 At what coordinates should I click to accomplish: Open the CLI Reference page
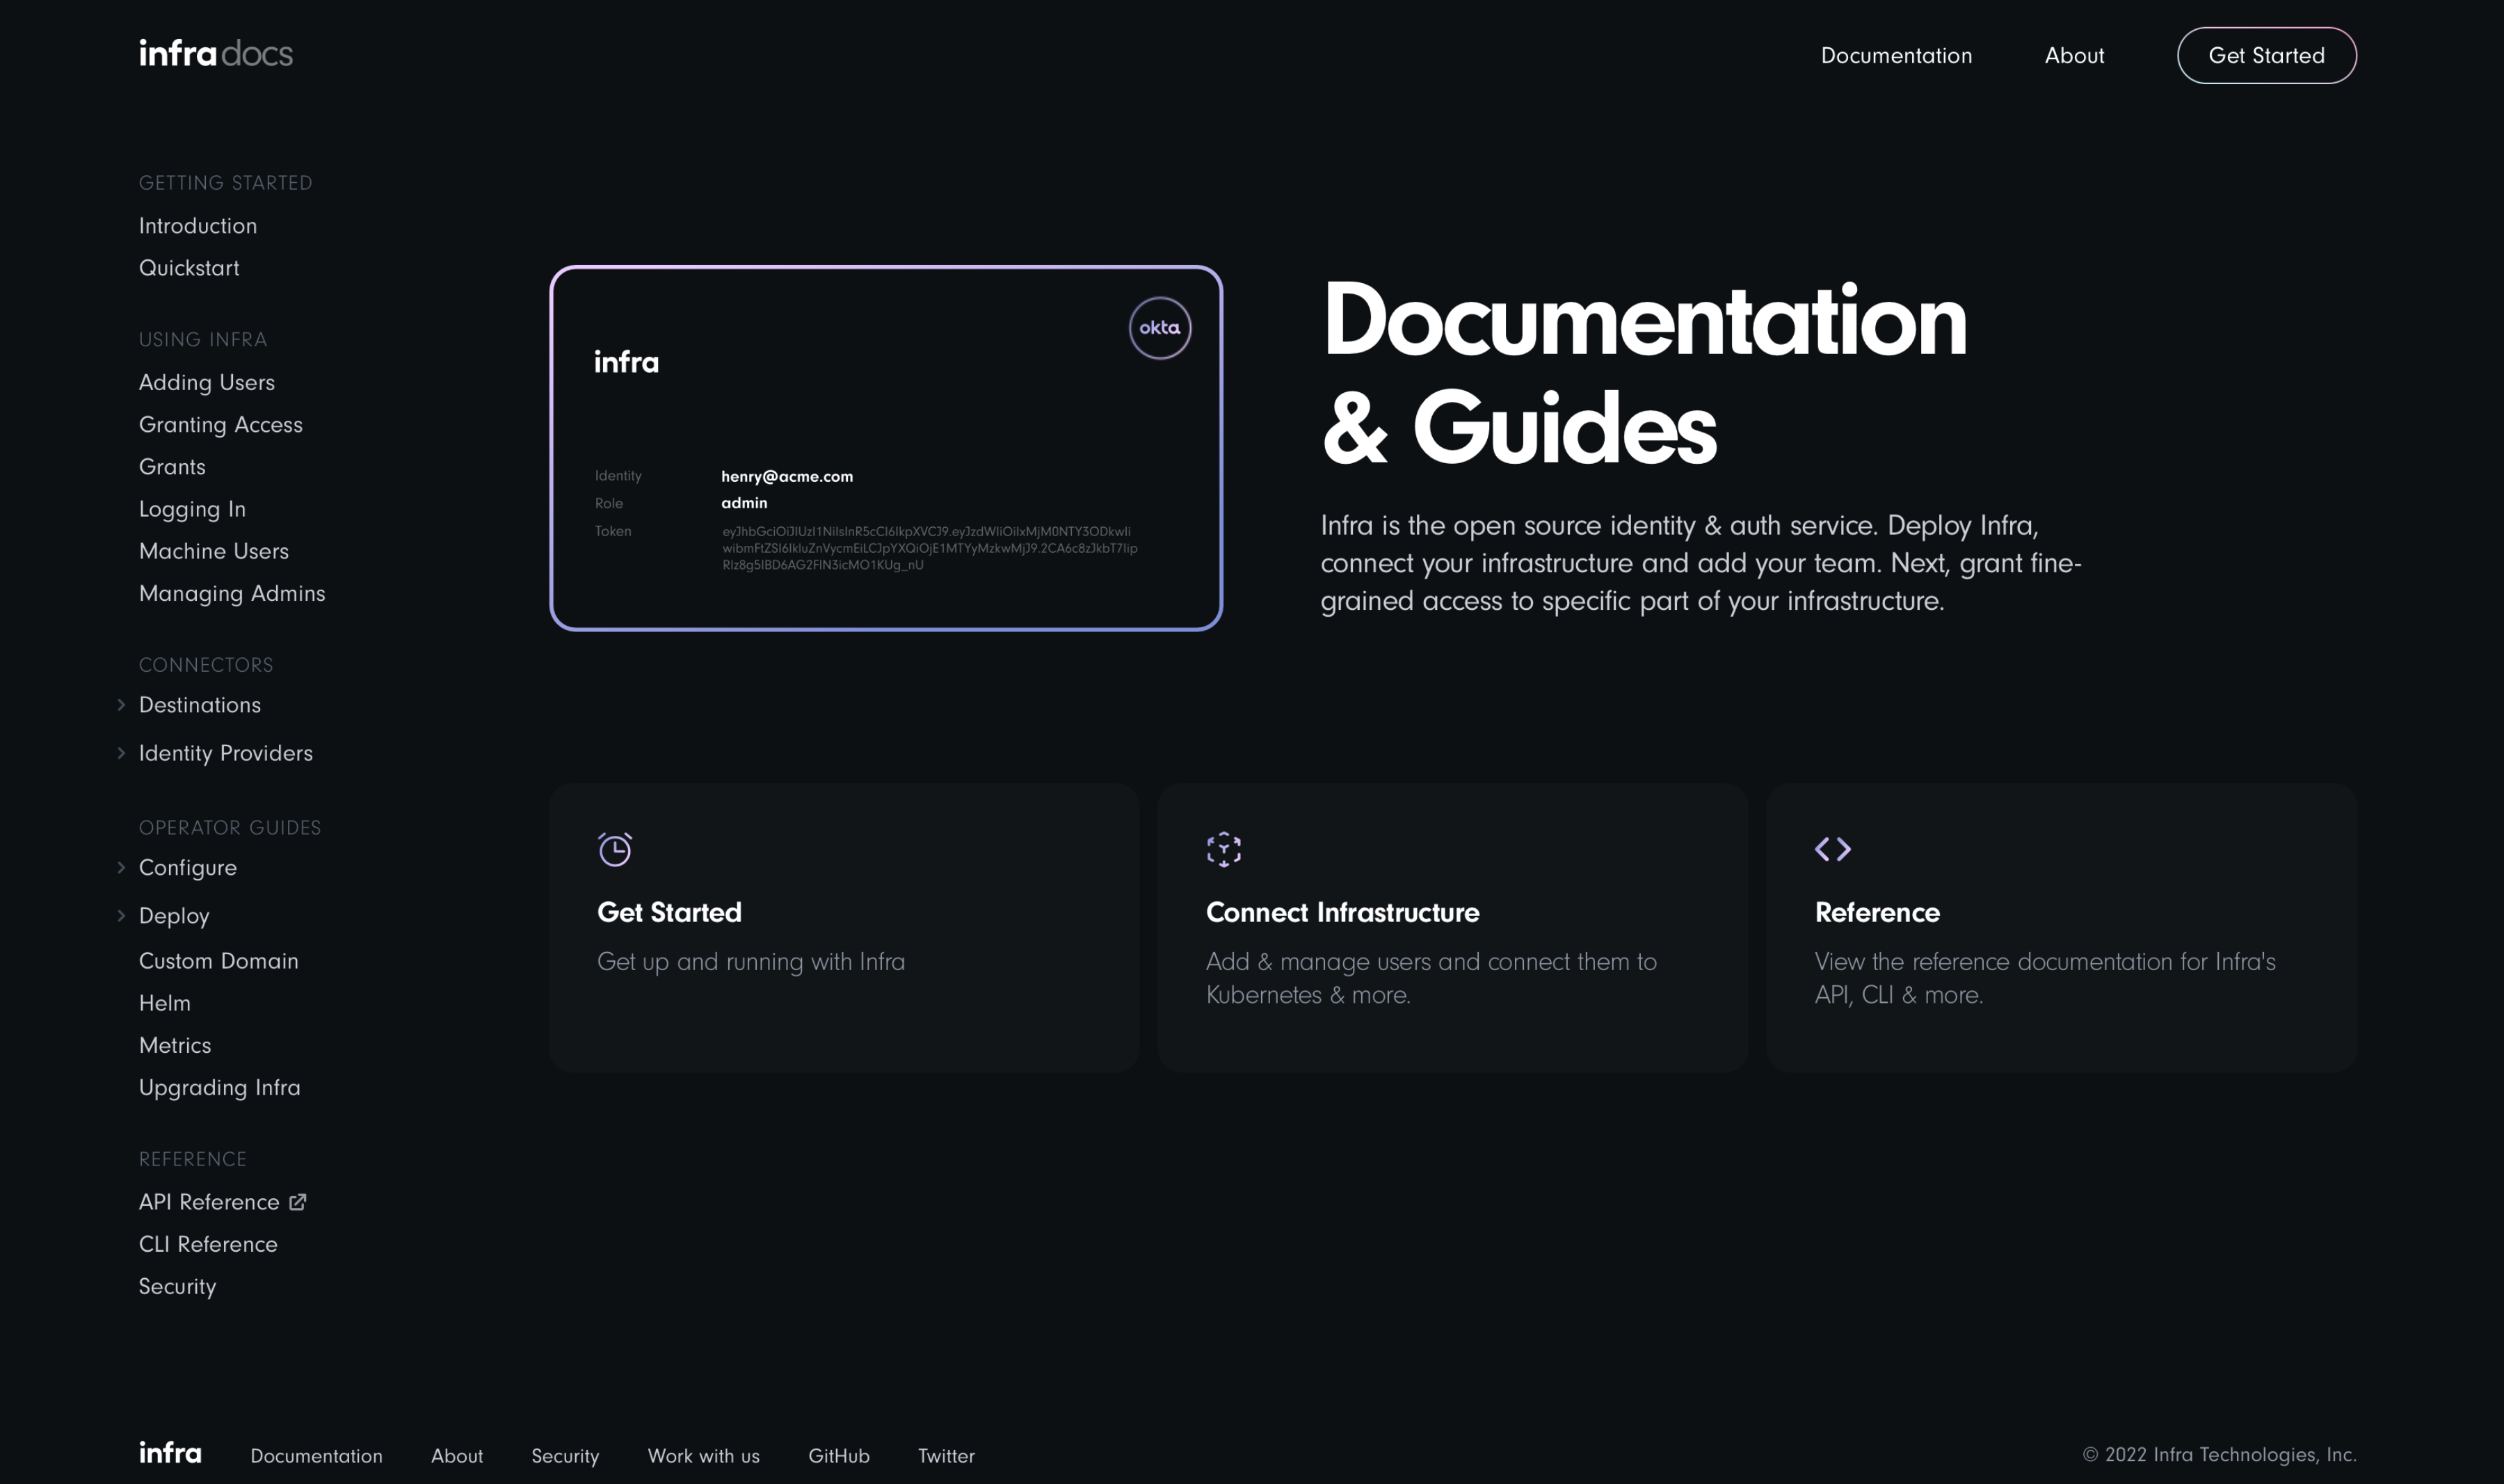coord(208,1244)
